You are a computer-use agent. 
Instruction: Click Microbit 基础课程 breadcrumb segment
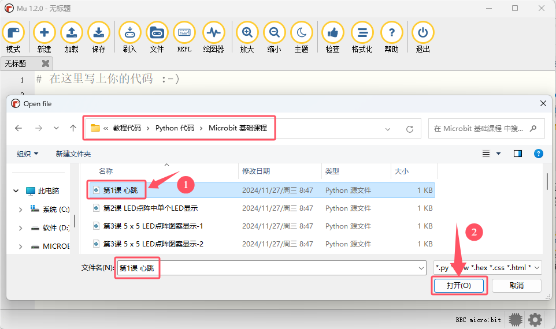tap(238, 128)
